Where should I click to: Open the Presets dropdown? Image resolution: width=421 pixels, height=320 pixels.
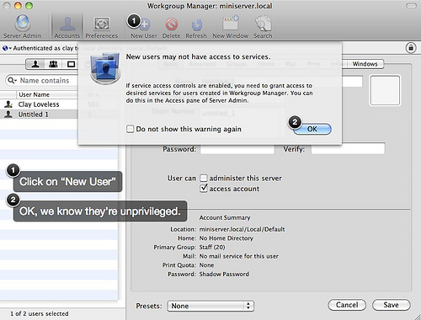(210, 306)
